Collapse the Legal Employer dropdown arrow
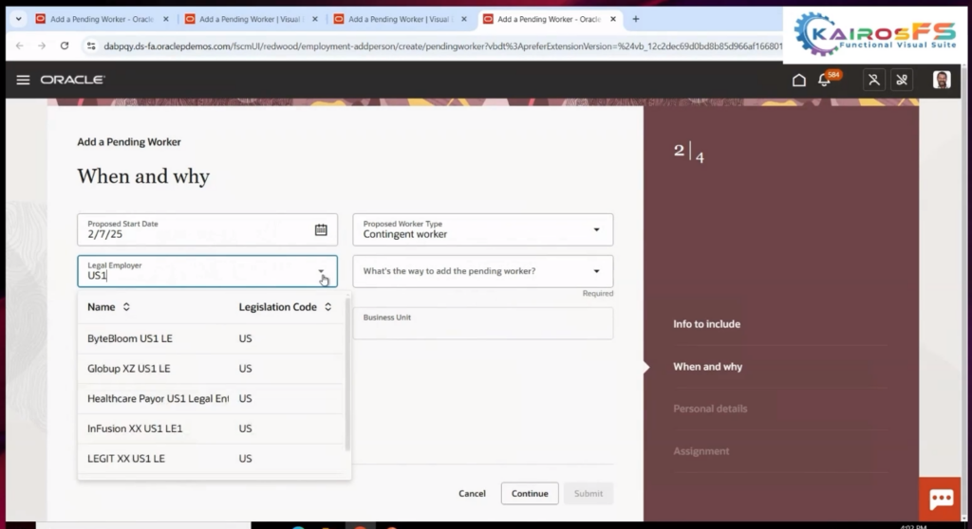The image size is (972, 529). point(321,271)
